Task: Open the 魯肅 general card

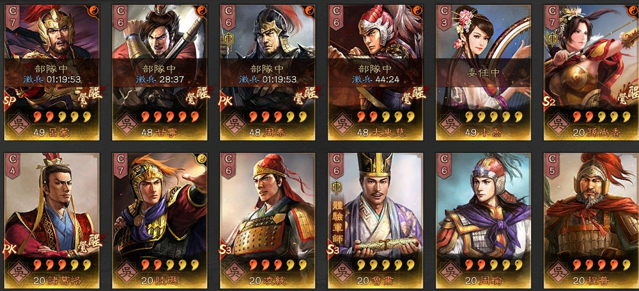Action: point(375,221)
